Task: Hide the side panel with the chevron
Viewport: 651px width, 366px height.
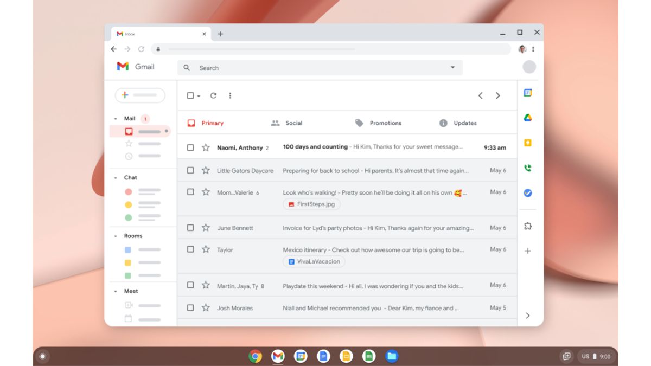Action: [528, 316]
